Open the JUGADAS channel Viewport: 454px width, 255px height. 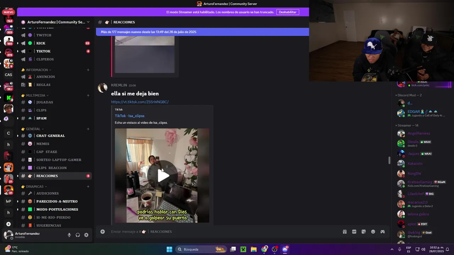coord(55,102)
